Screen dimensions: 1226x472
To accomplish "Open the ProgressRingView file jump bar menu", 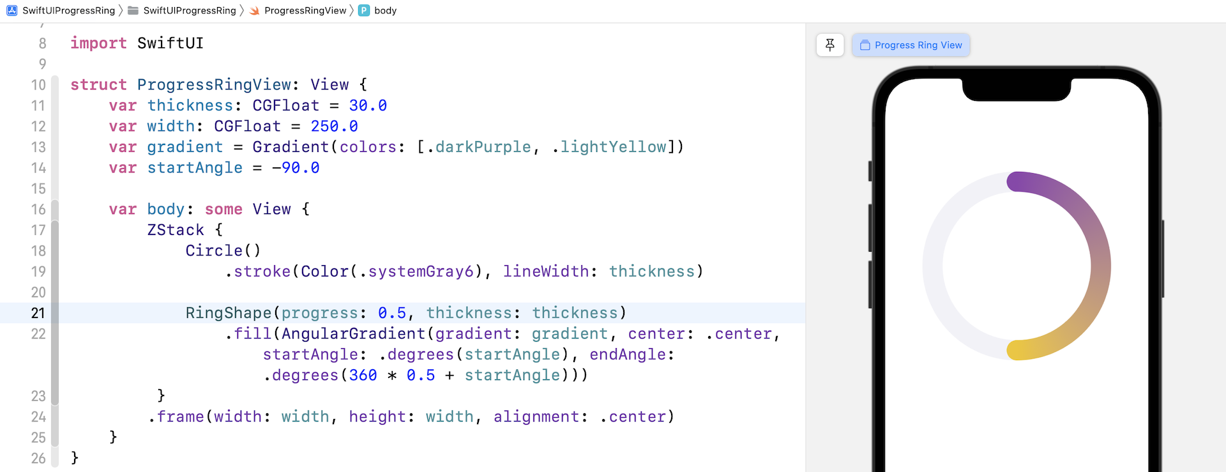I will pyautogui.click(x=305, y=10).
